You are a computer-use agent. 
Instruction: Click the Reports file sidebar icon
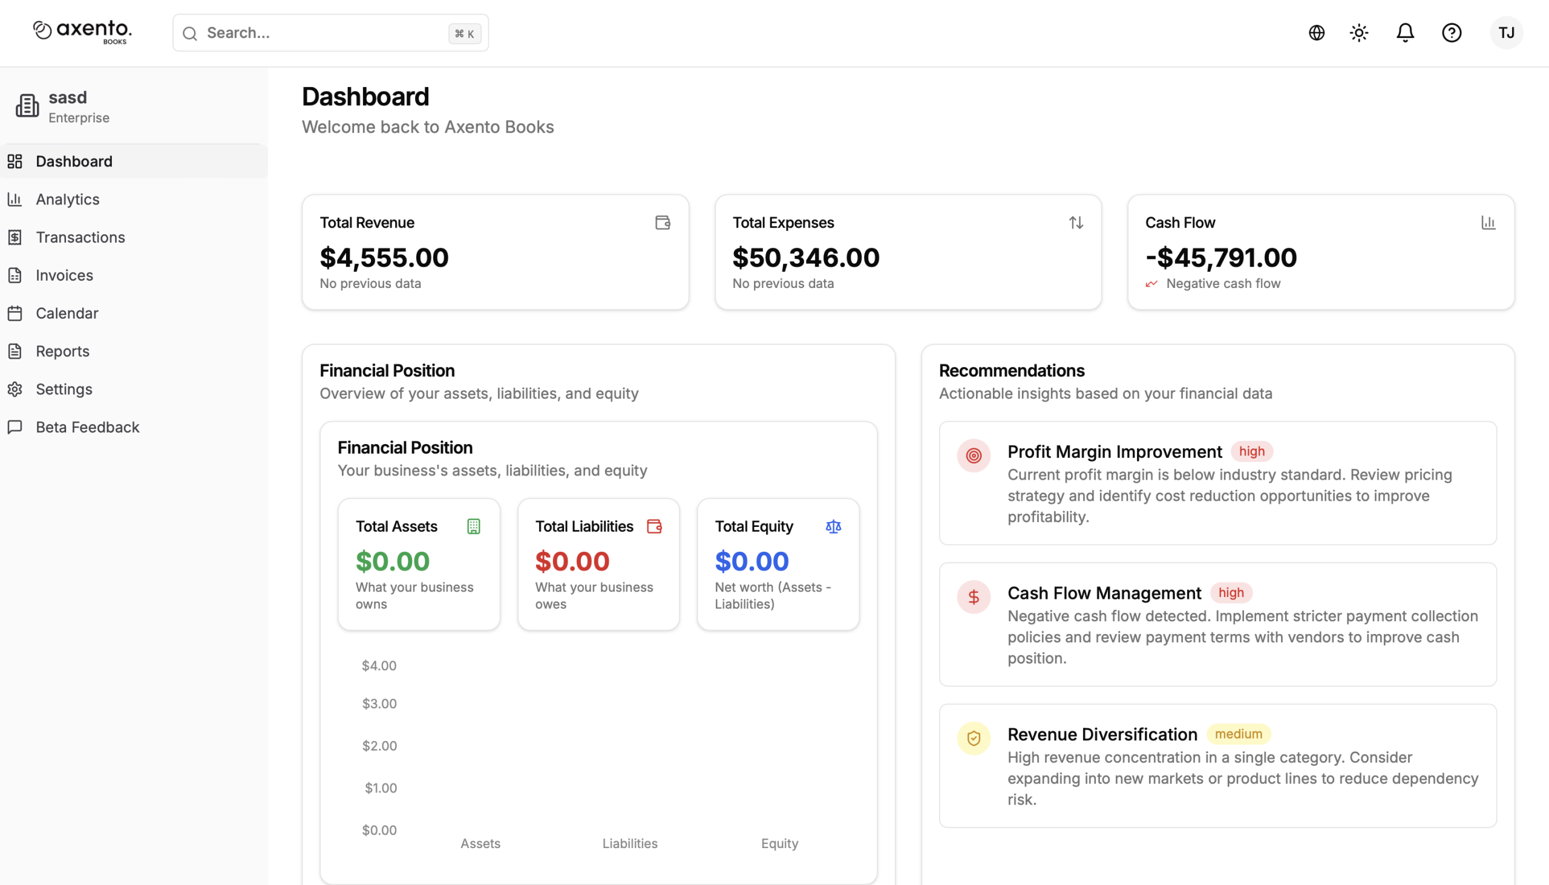(x=15, y=351)
